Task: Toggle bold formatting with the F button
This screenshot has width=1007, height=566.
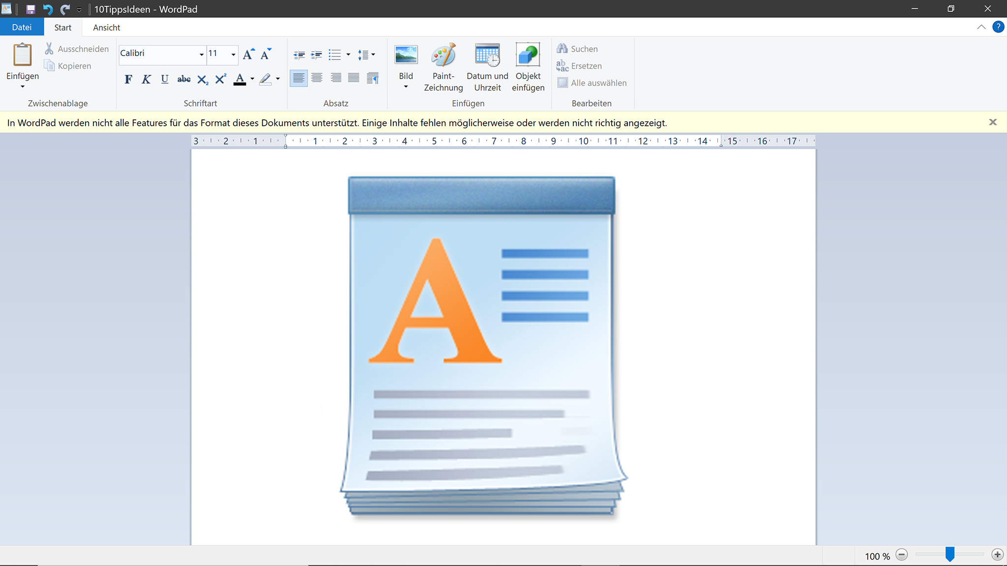Action: click(x=128, y=79)
